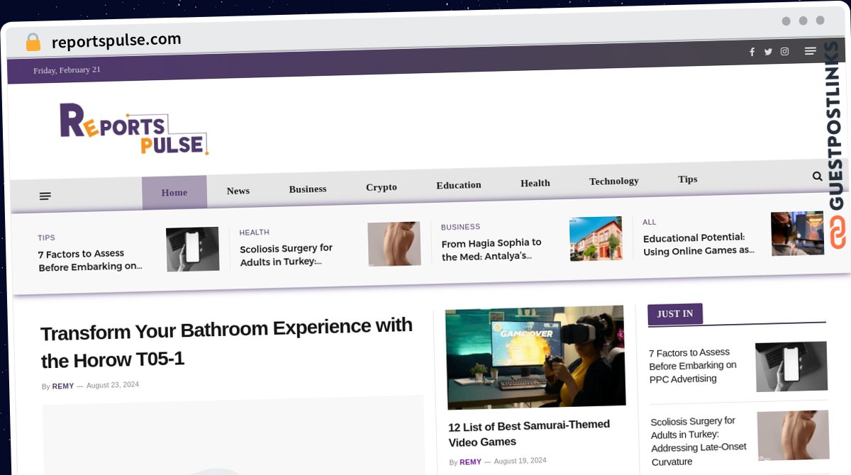This screenshot has height=475, width=851.
Task: Open the Technology menu item
Action: click(614, 181)
